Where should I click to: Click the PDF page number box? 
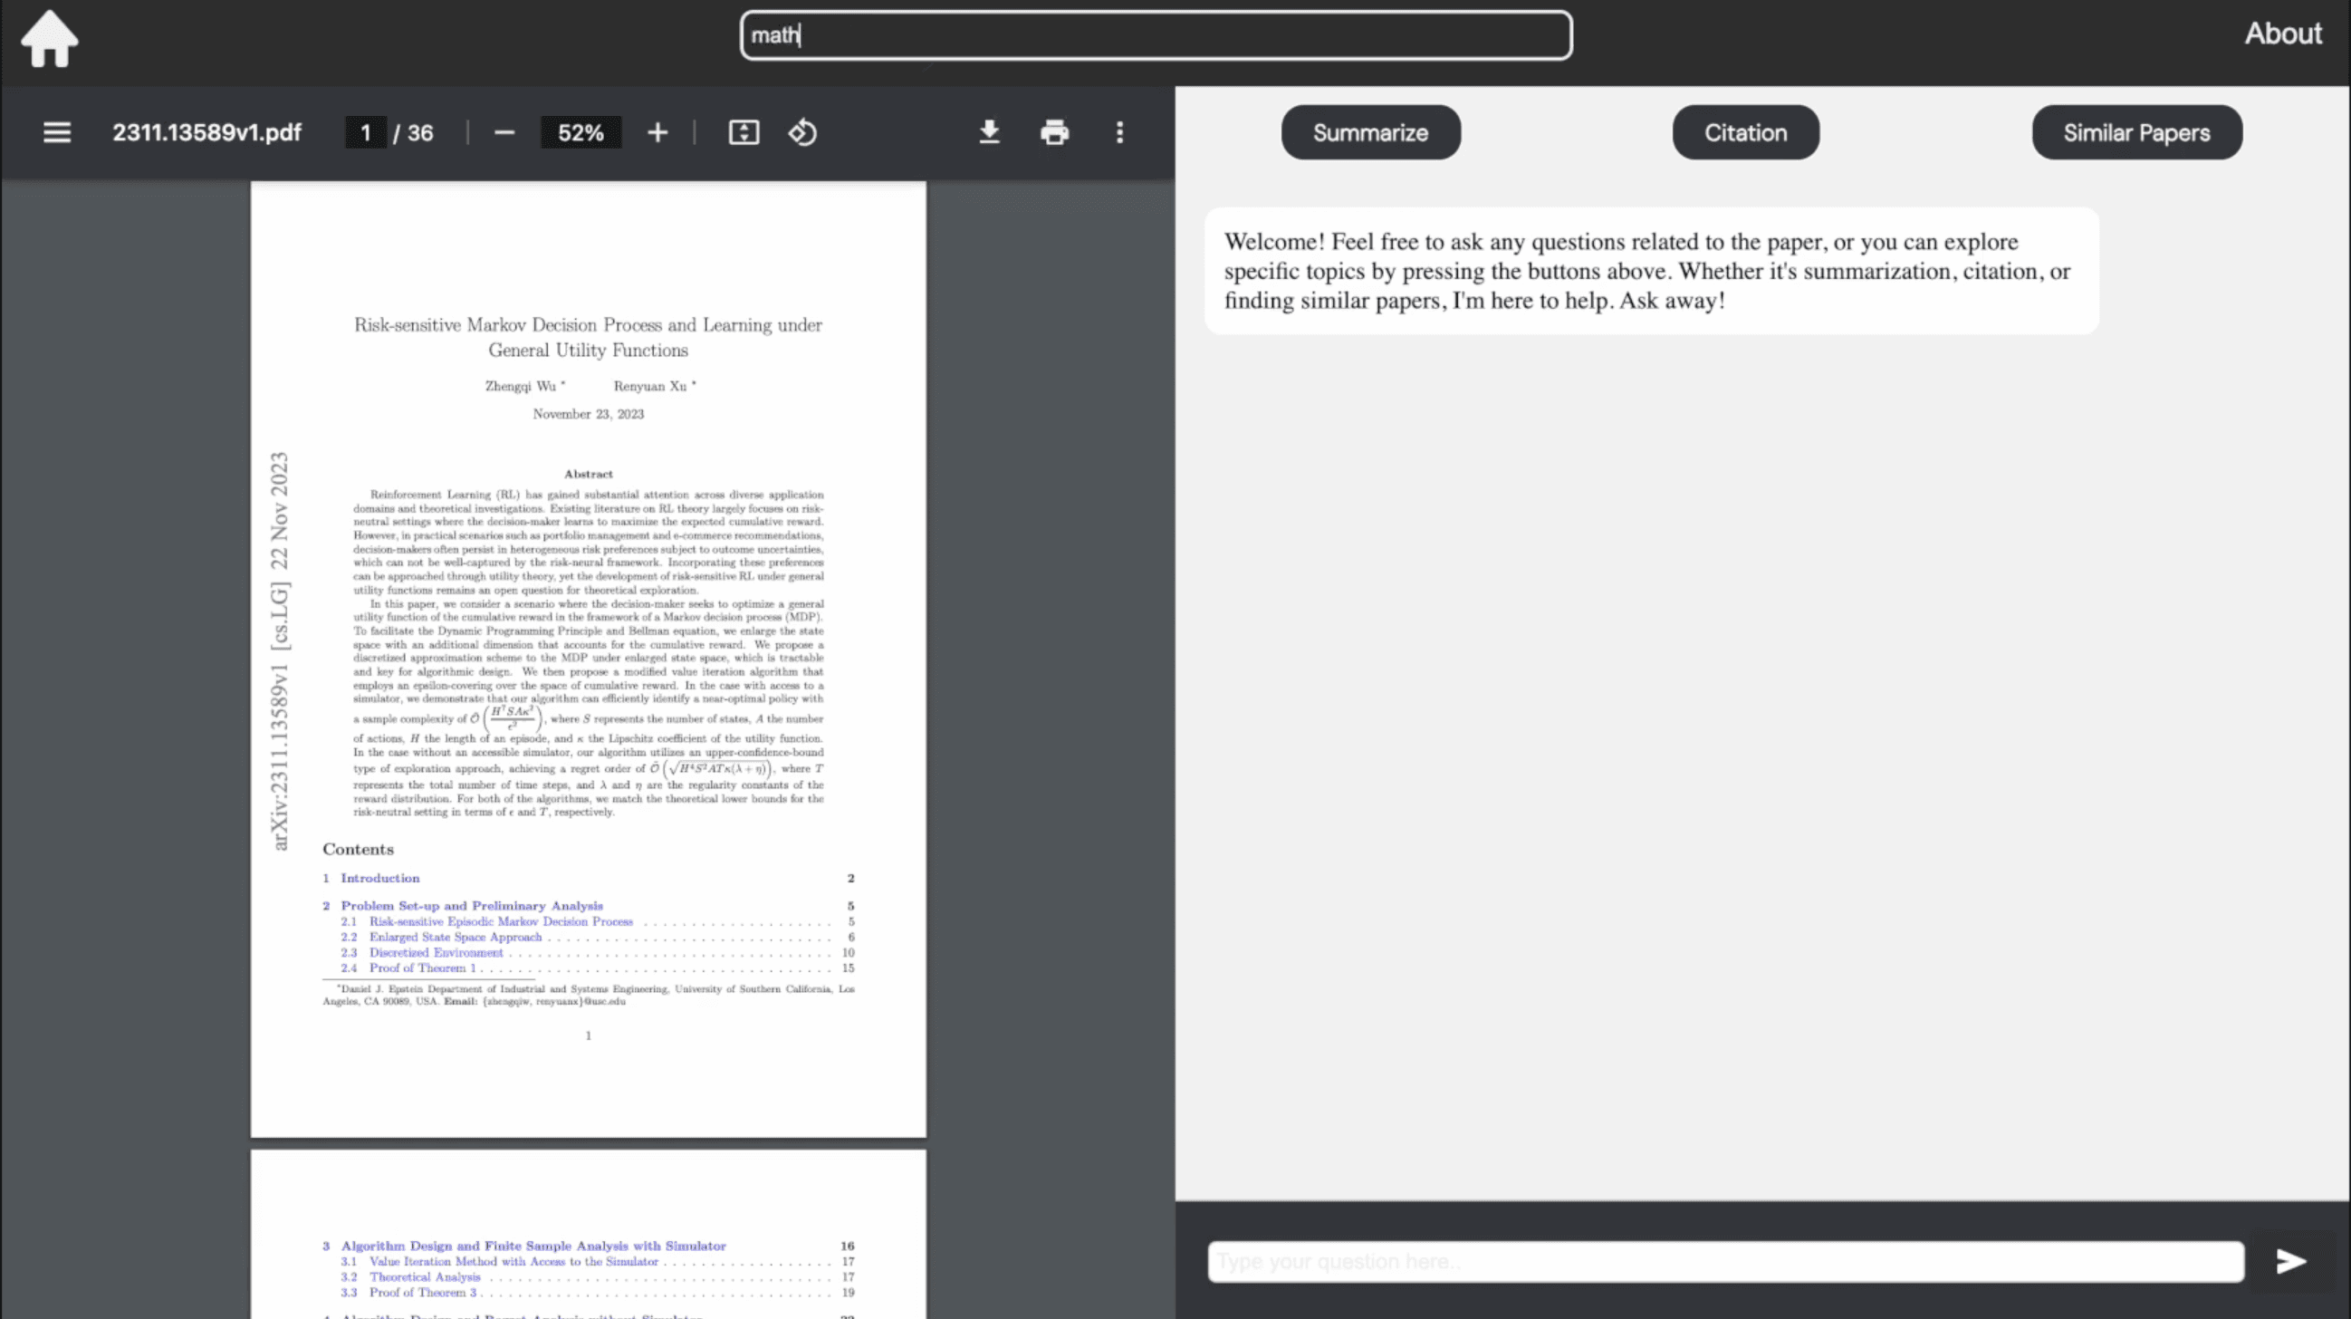(x=365, y=133)
